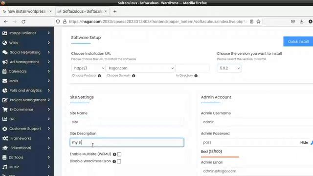Image resolution: width=313 pixels, height=176 pixels.
Task: Close the 'how install wordpress' tab
Action: click(x=50, y=11)
